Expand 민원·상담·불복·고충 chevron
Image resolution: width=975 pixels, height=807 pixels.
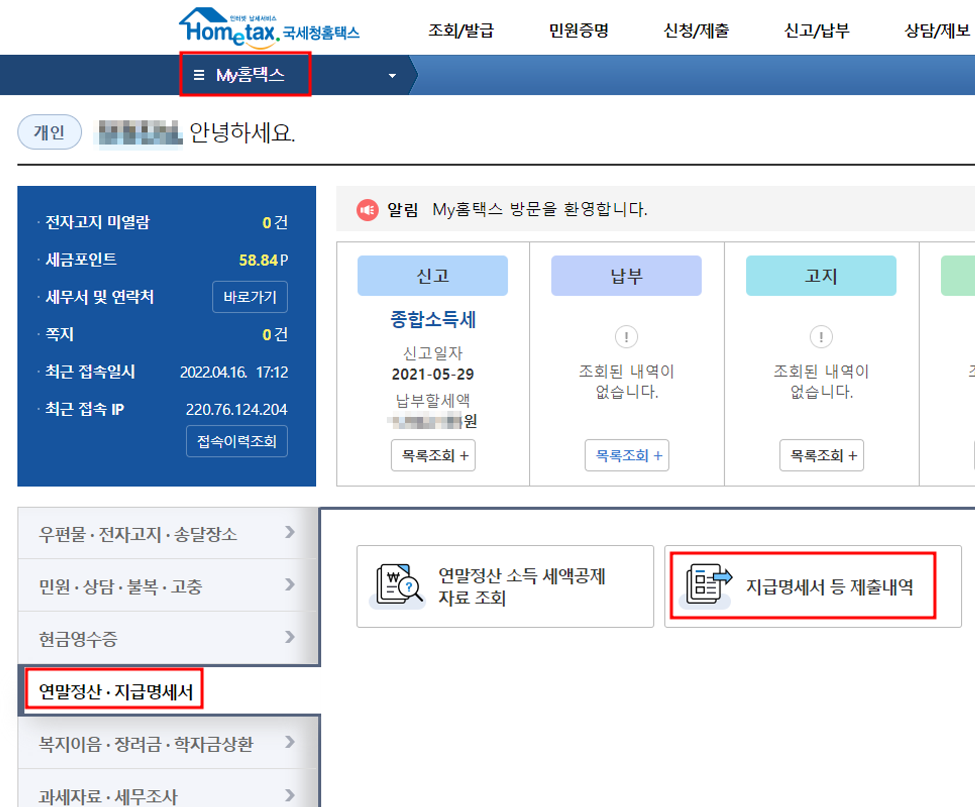pyautogui.click(x=290, y=584)
